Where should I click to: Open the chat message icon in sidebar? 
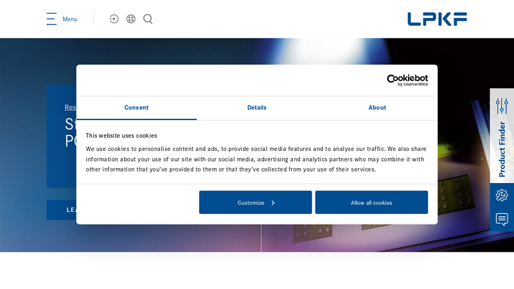502,219
